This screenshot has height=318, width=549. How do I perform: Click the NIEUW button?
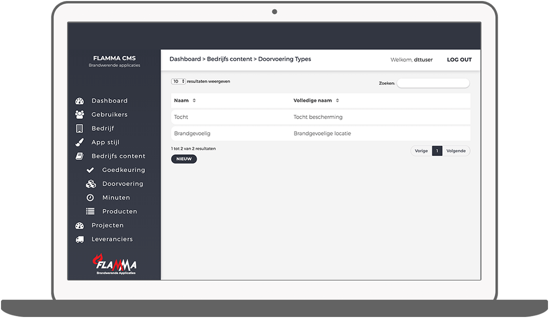click(184, 159)
